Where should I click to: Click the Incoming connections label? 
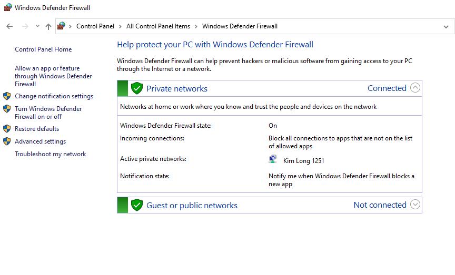[152, 138]
